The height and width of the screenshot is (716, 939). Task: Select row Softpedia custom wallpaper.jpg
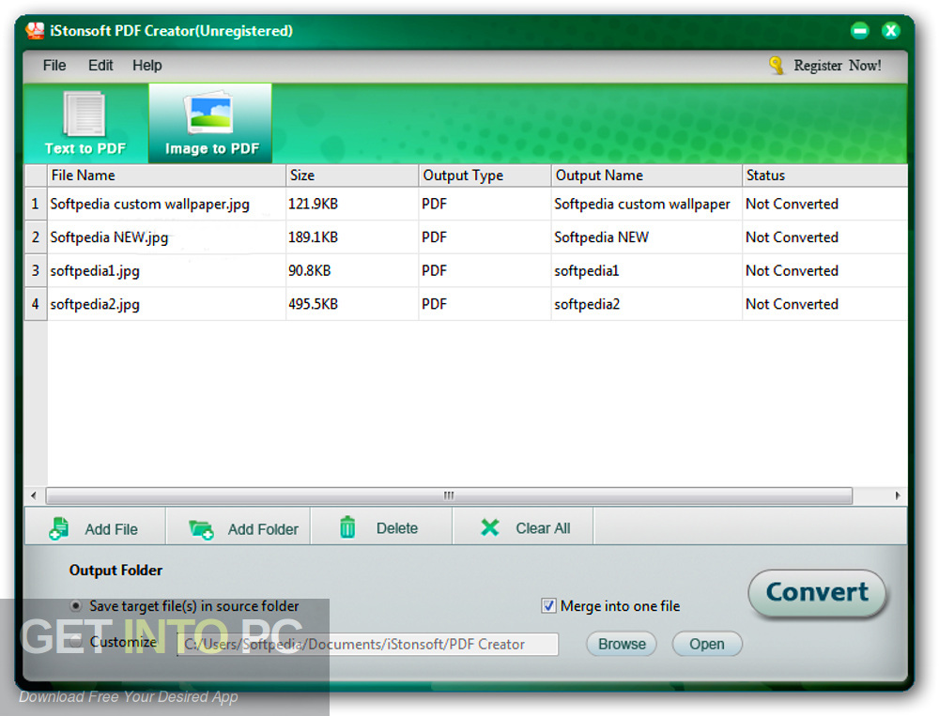pos(466,205)
